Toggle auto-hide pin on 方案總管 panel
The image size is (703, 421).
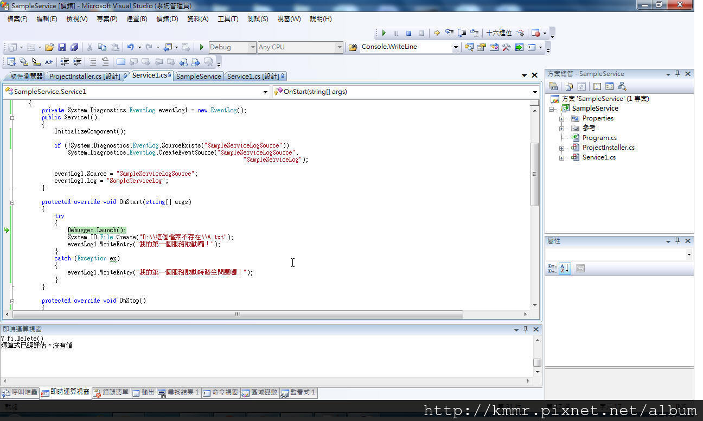[678, 74]
